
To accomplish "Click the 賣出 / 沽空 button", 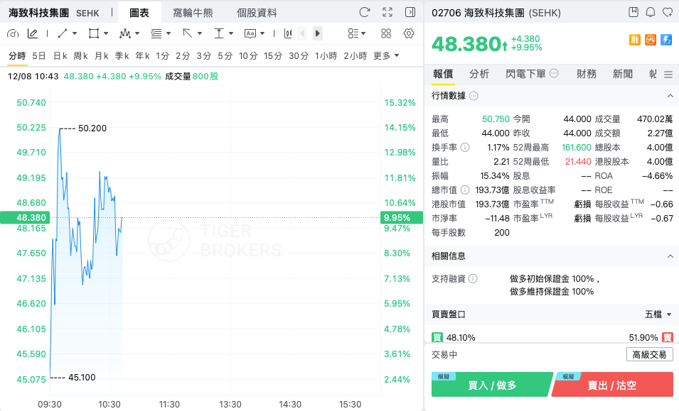I will [612, 385].
